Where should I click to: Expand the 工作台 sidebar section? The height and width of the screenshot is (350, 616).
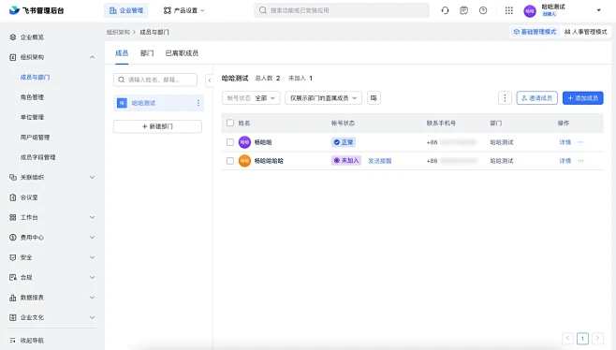(x=92, y=217)
